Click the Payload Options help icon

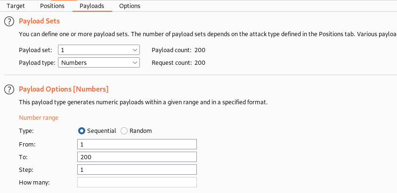8,89
